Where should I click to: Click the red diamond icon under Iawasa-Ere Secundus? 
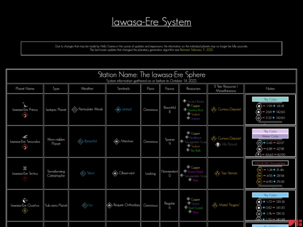pos(25,147)
